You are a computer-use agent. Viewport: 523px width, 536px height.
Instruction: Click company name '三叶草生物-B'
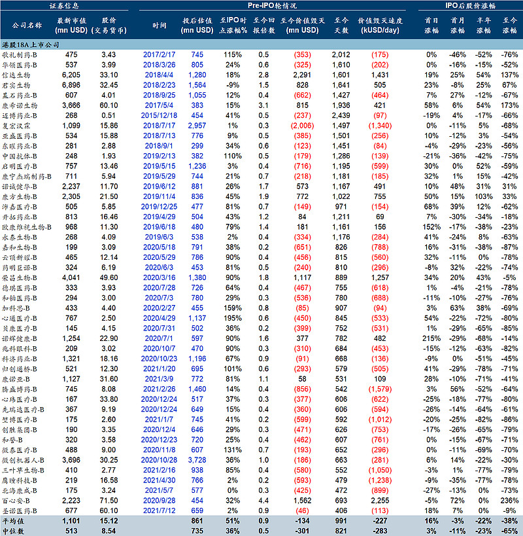coord(24,471)
